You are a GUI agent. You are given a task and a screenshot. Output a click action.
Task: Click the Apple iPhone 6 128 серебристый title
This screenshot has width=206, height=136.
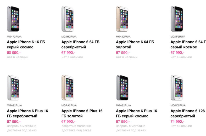(x=187, y=114)
